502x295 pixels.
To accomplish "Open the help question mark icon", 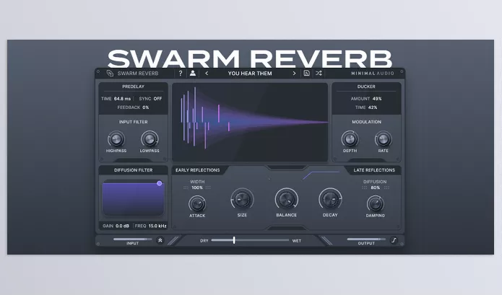I will pos(181,73).
